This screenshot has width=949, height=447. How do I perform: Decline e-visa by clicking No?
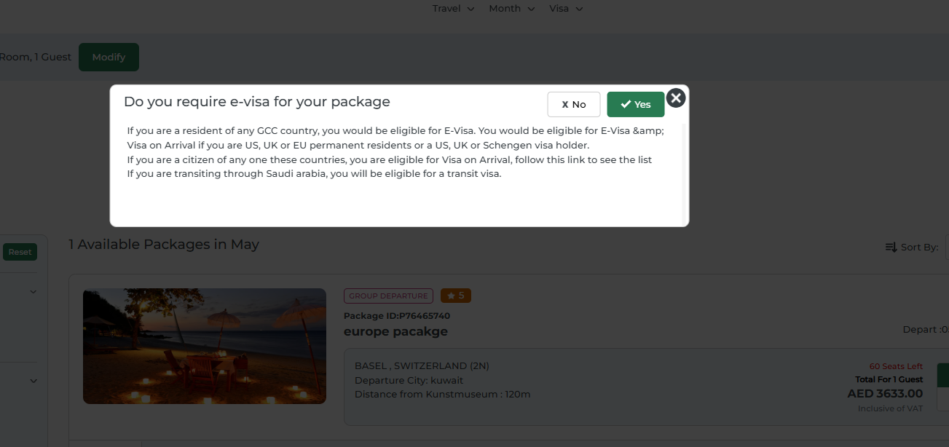click(x=573, y=104)
